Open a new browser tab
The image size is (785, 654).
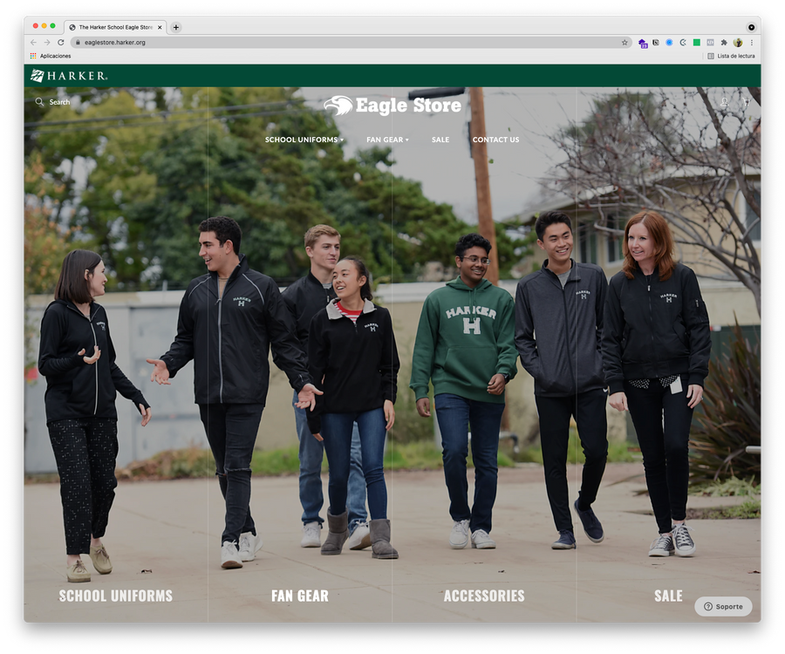175,28
